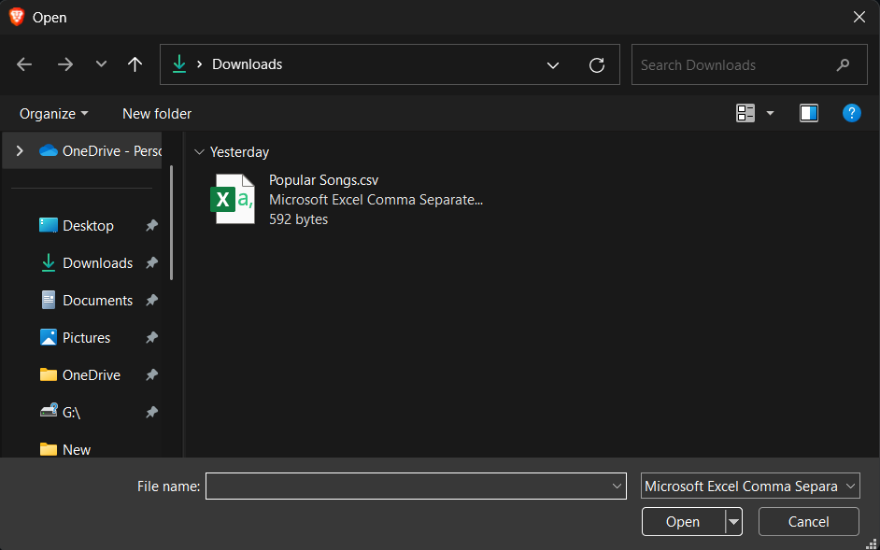Toggle the preview pane
Screen dimensions: 880x550
pos(809,113)
